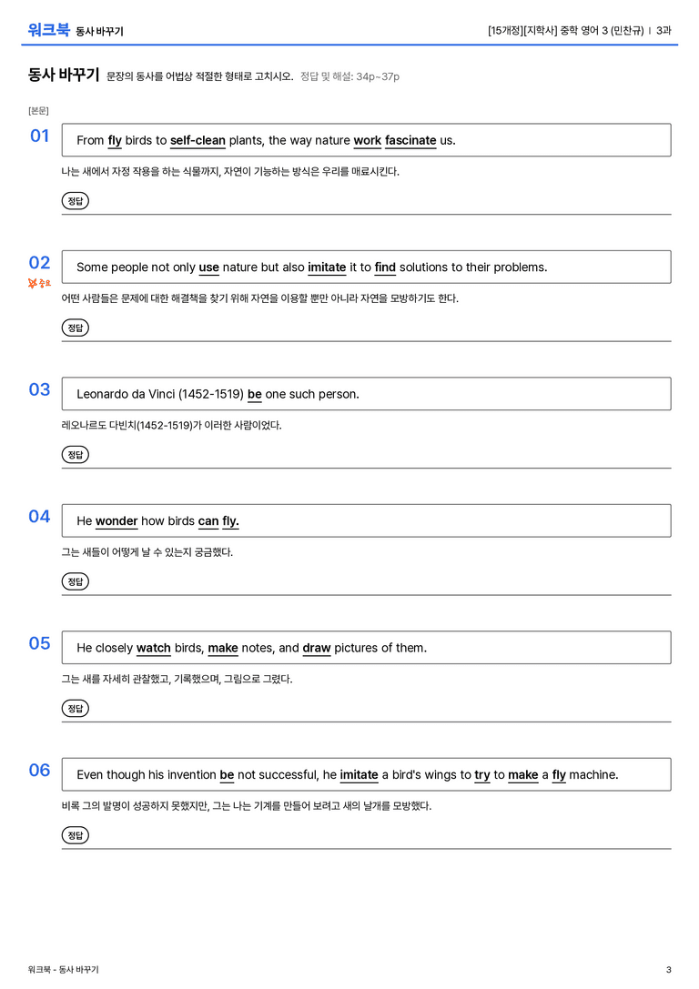This screenshot has height=989, width=699.
Task: Click the underlined word 'fascinate' in sentence 01
Action: click(x=410, y=140)
